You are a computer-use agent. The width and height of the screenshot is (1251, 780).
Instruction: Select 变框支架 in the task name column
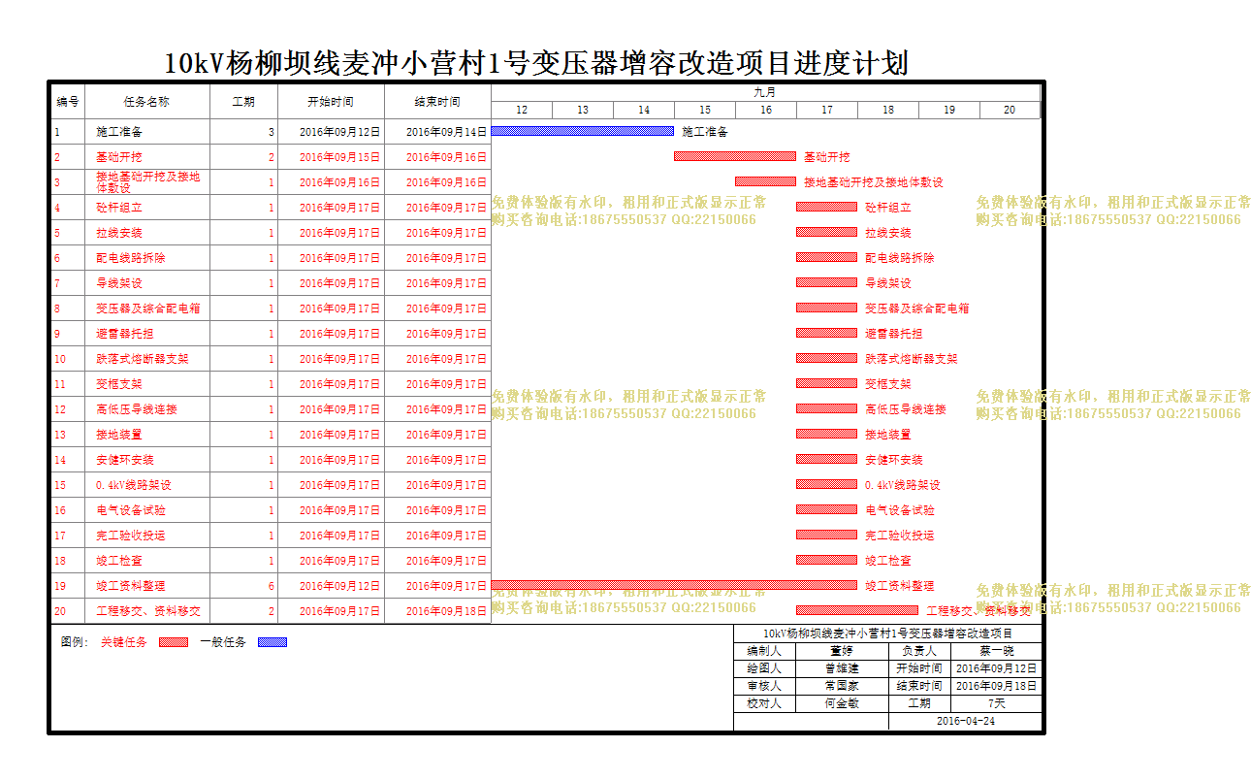(119, 384)
